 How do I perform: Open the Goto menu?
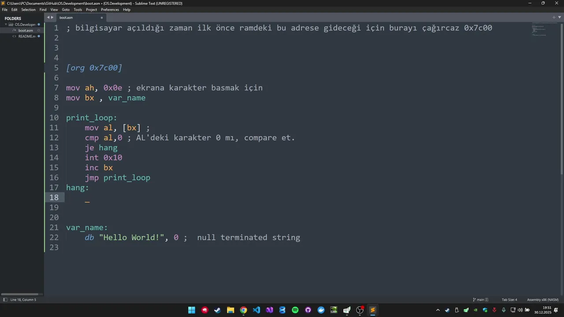[x=66, y=10]
